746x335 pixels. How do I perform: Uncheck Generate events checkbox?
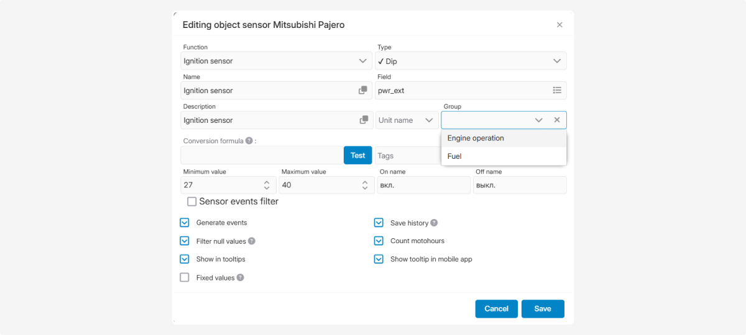(185, 223)
